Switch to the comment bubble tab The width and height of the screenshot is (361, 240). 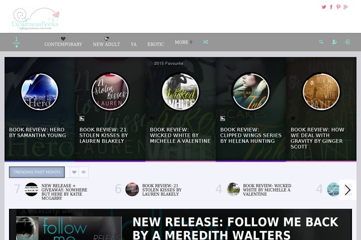[x=84, y=172]
